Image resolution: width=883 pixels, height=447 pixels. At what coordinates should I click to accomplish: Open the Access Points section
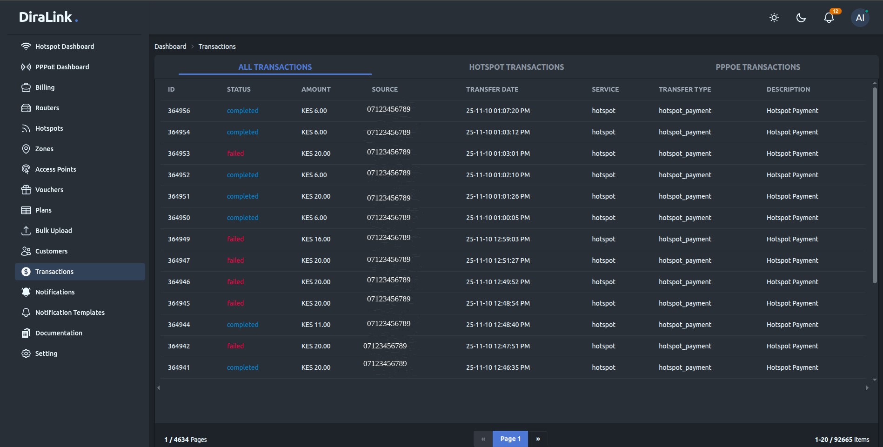(x=55, y=169)
